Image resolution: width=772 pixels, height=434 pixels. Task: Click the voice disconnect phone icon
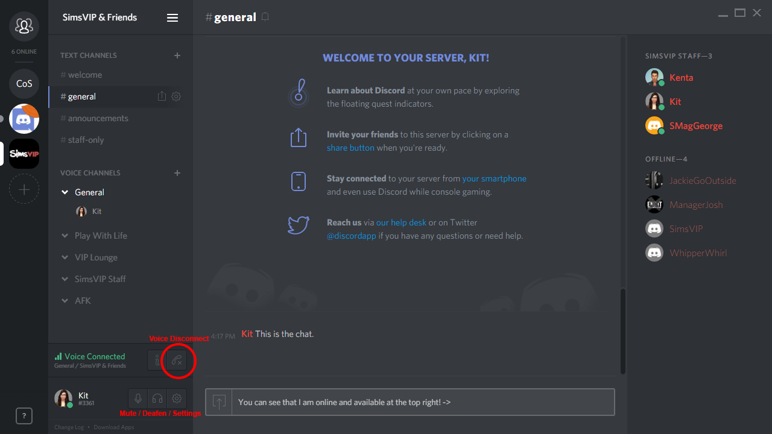click(x=177, y=360)
